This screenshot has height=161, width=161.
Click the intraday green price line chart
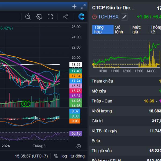[x=127, y=53]
